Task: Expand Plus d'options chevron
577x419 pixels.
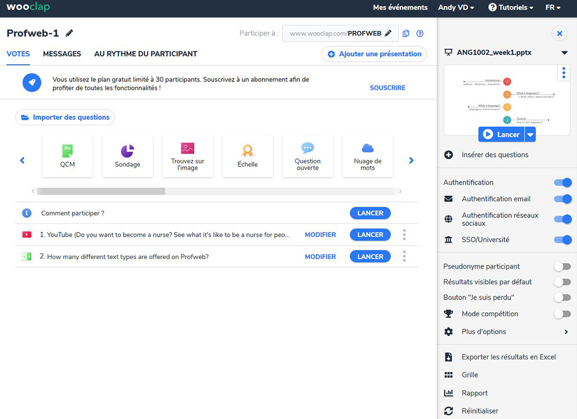Action: [566, 332]
